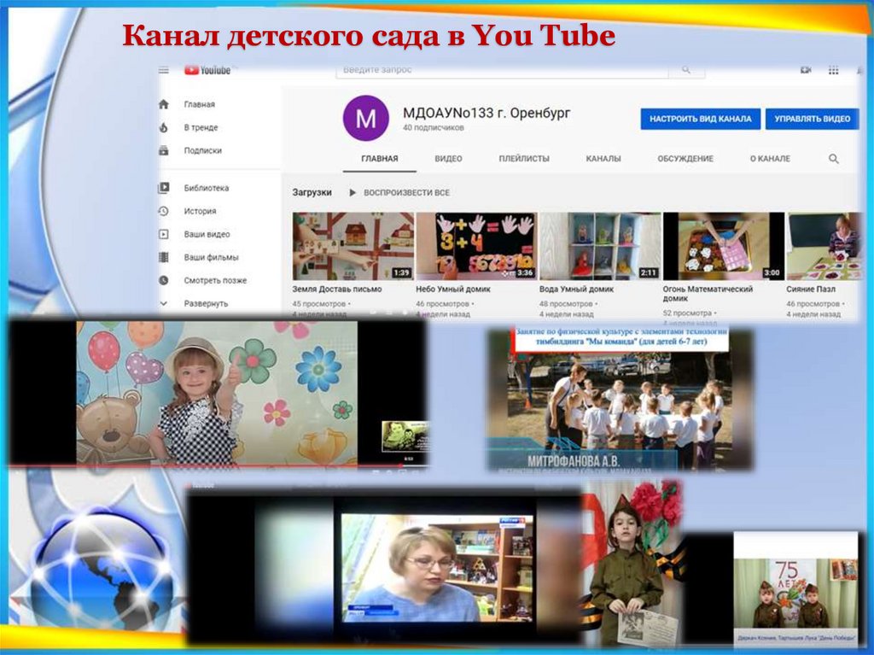Select Библиотека in the sidebar
The height and width of the screenshot is (655, 874).
pyautogui.click(x=207, y=188)
